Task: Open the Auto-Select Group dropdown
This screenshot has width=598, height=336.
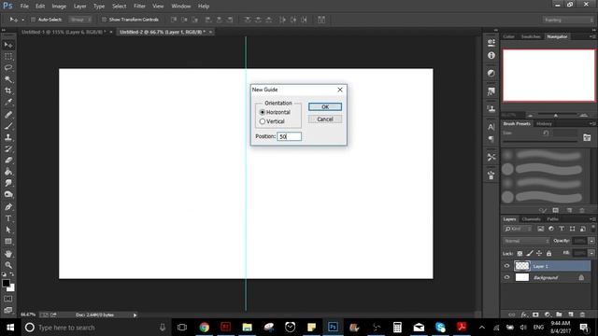Action: click(x=80, y=20)
